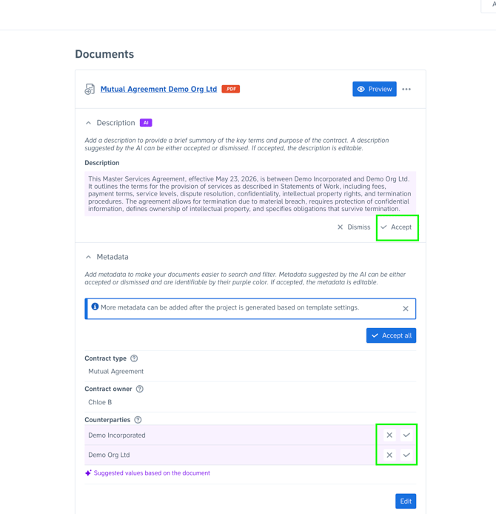Image resolution: width=496 pixels, height=514 pixels.
Task: Click the description text box
Action: tap(250, 194)
